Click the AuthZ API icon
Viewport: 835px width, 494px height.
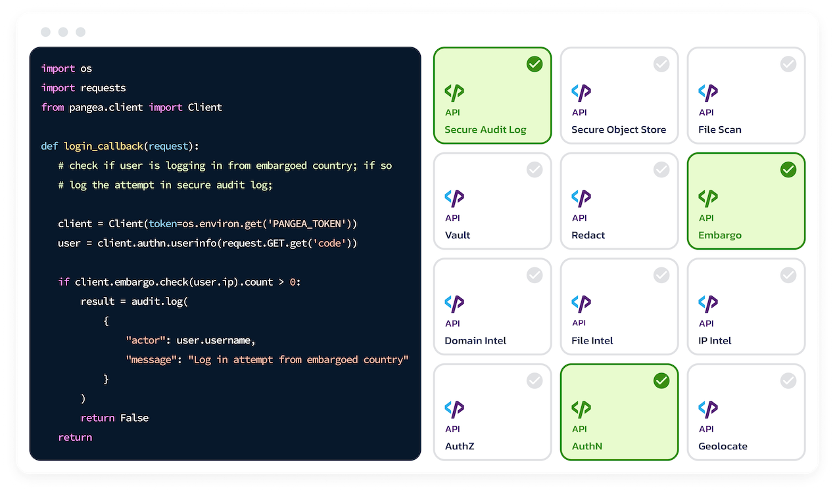pos(454,409)
